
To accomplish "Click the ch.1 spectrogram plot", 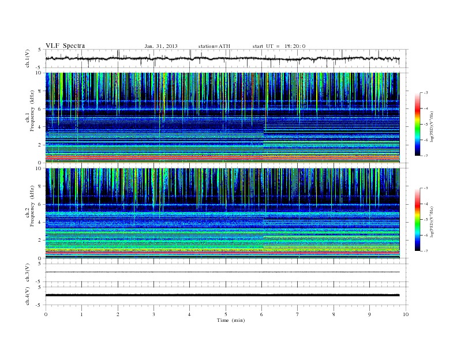I will coord(222,118).
